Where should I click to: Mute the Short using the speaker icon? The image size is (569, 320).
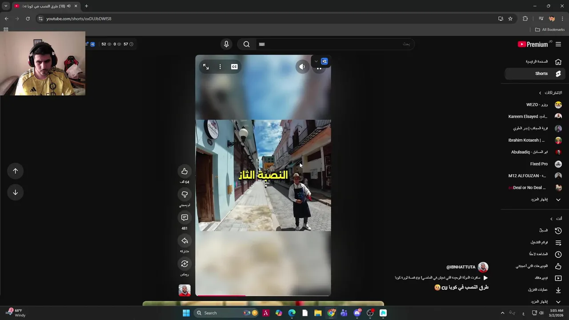[302, 67]
